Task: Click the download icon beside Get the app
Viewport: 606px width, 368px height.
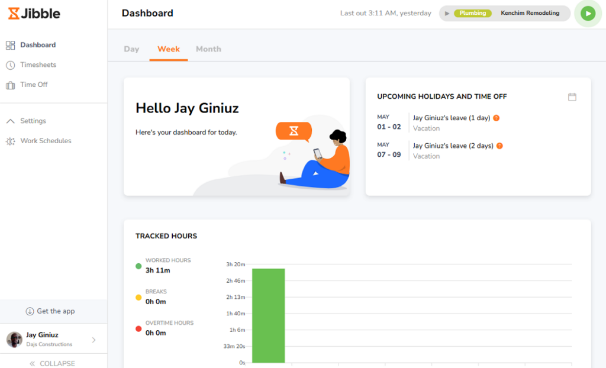Action: tap(30, 311)
